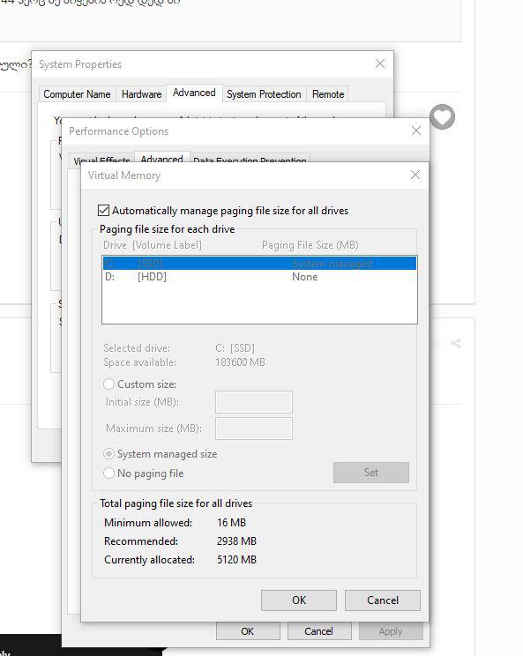Close the Performance Options window

pos(416,130)
